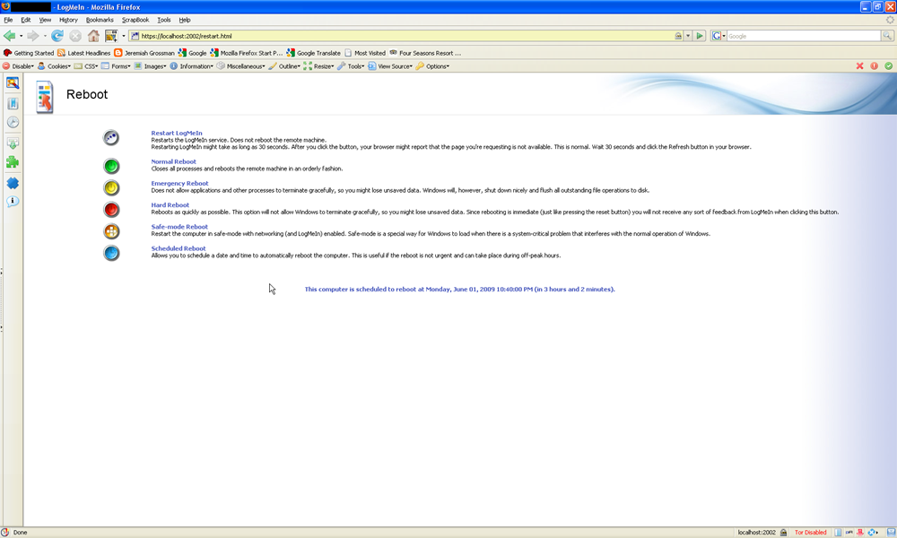Click the Google search input box

click(x=803, y=36)
